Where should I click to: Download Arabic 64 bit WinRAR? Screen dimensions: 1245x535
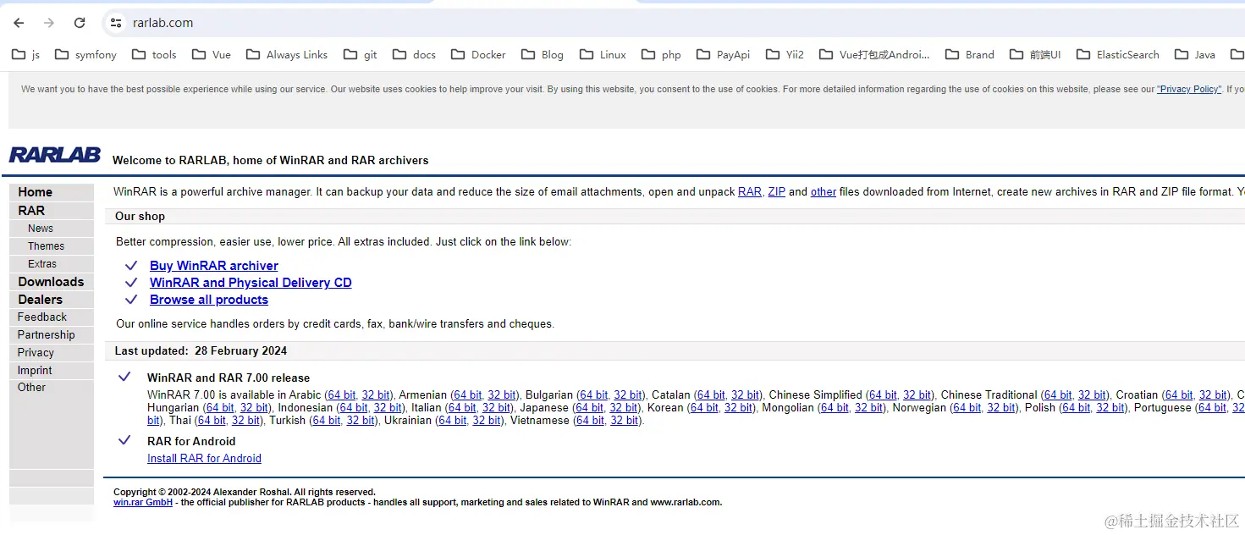click(342, 395)
